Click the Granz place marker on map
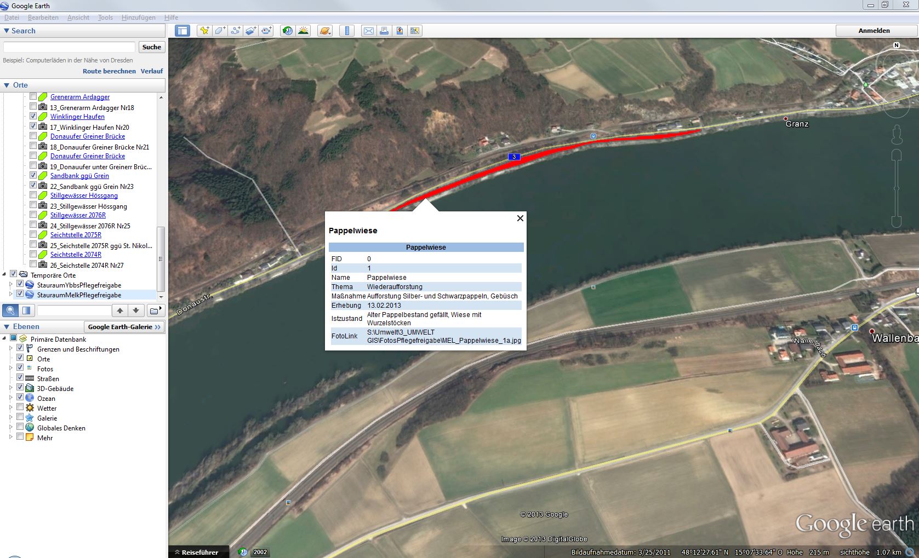This screenshot has height=558, width=919. pos(785,119)
